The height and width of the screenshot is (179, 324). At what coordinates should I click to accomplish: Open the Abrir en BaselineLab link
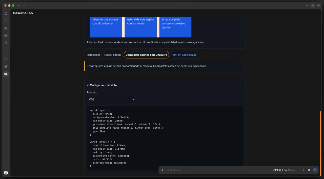[x=184, y=55]
